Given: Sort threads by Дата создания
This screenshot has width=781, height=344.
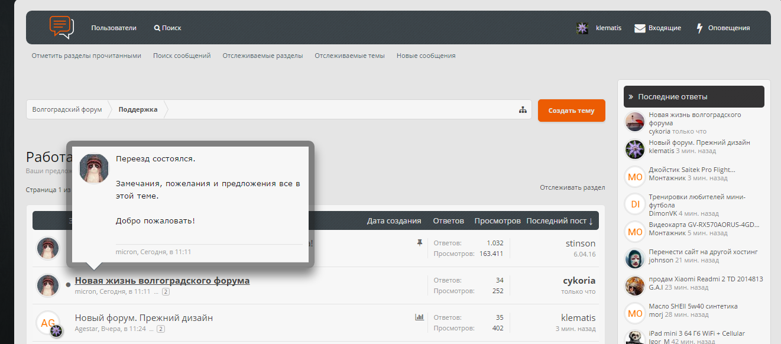Looking at the screenshot, I should 394,221.
